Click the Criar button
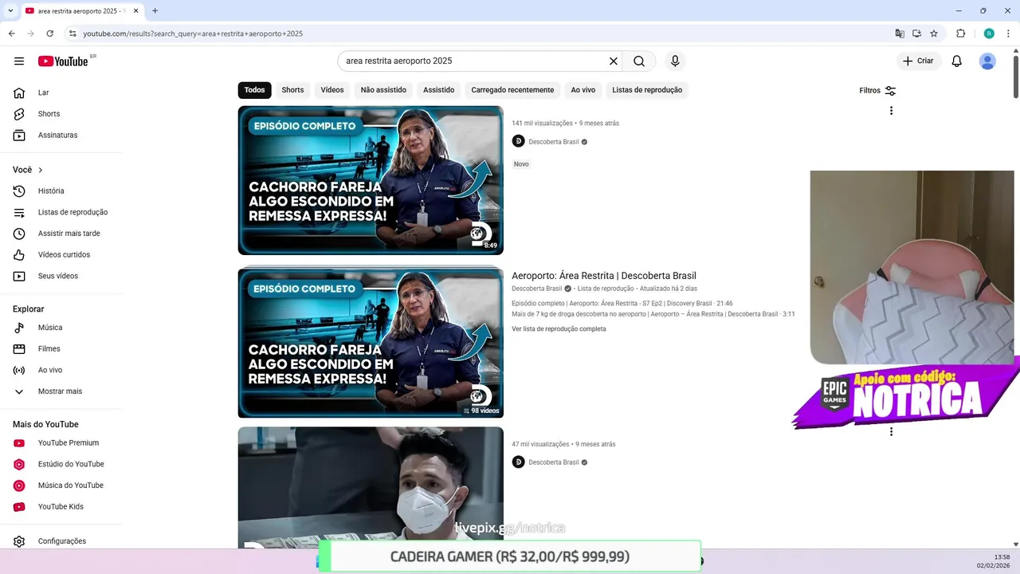Screen dimensions: 1020x574 point(918,61)
